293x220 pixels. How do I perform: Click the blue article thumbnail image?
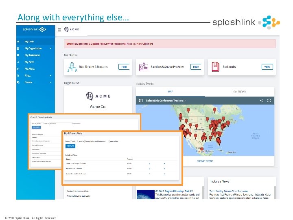click(145, 195)
